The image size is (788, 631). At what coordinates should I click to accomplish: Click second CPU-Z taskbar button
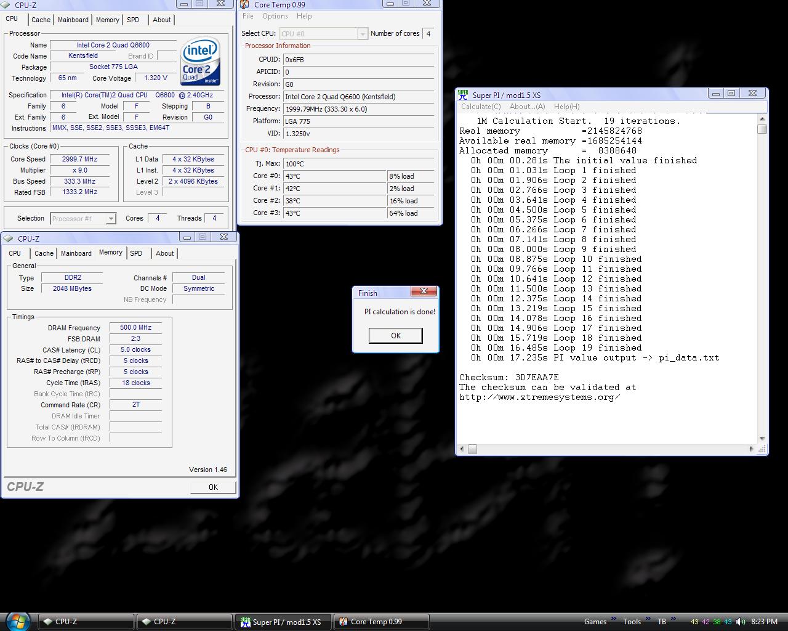tap(185, 622)
